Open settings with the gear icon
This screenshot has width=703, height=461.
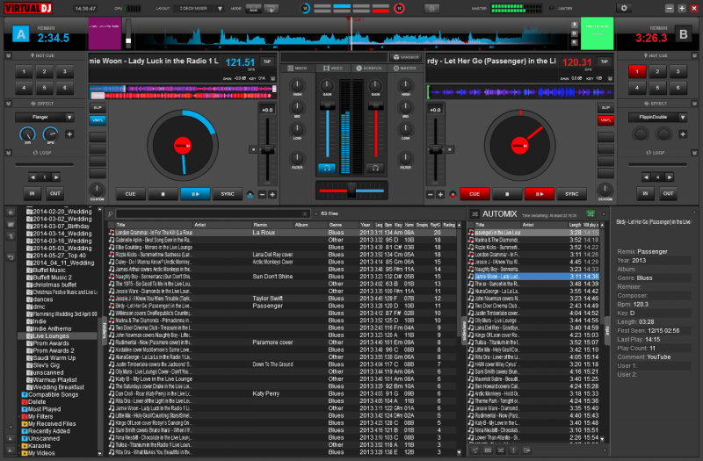coord(624,8)
